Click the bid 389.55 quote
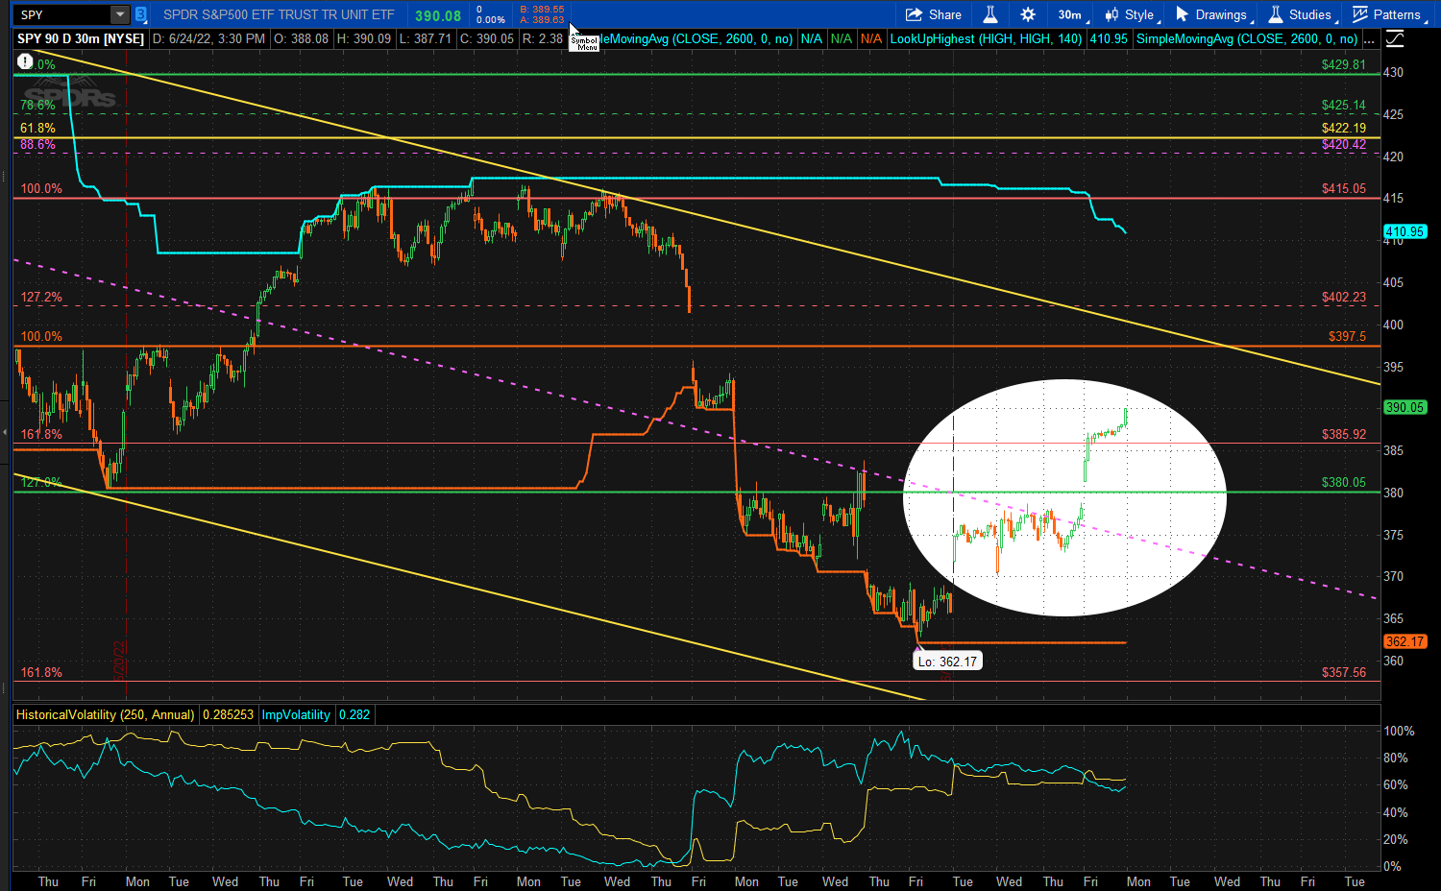Screen dimensions: 1441x891 point(542,10)
